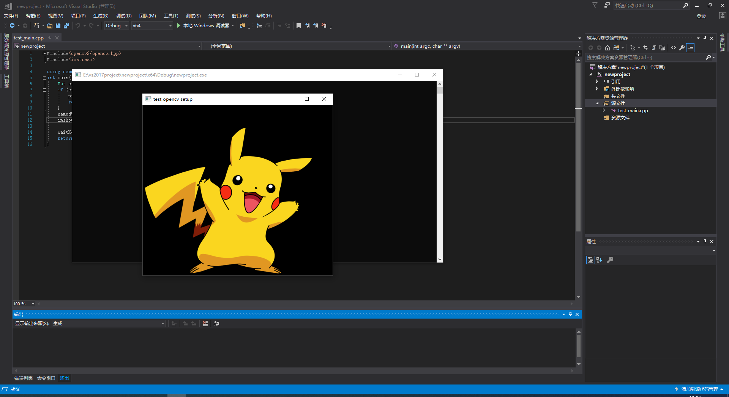Collapse all in Solution Explorer
This screenshot has height=397, width=729.
click(x=654, y=48)
